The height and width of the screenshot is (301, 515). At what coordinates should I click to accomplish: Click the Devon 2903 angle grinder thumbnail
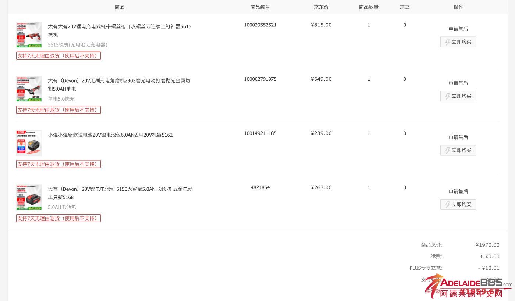29,89
